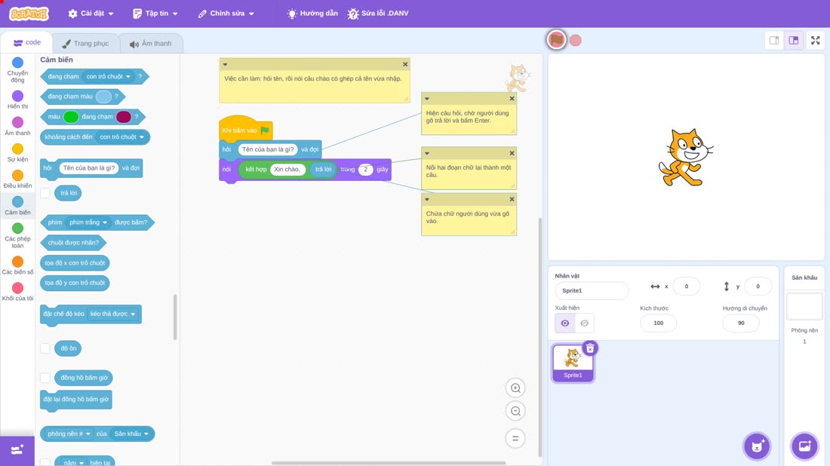Switch to small stage layout
This screenshot has width=830, height=466.
774,40
